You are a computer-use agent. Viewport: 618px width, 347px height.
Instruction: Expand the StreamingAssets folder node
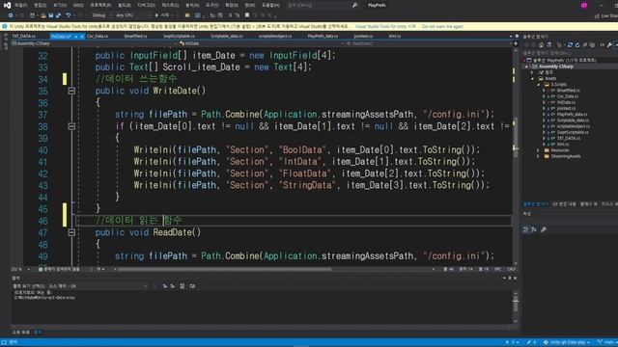click(539, 156)
